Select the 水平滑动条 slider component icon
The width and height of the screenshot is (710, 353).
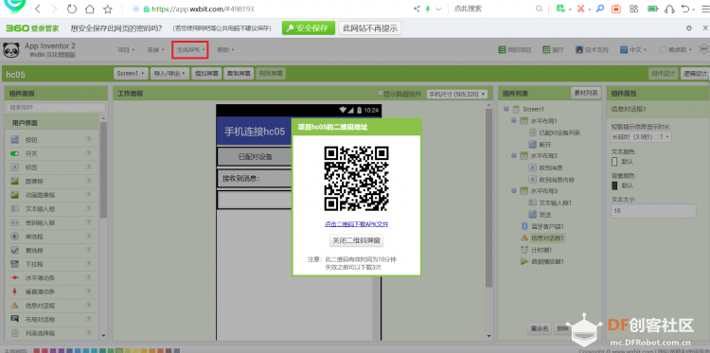(x=15, y=277)
